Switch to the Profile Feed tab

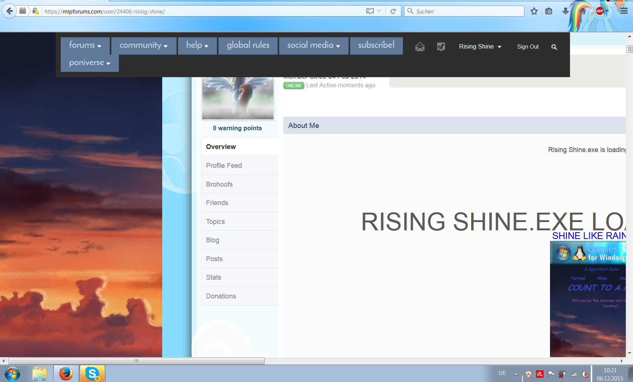tap(240, 166)
